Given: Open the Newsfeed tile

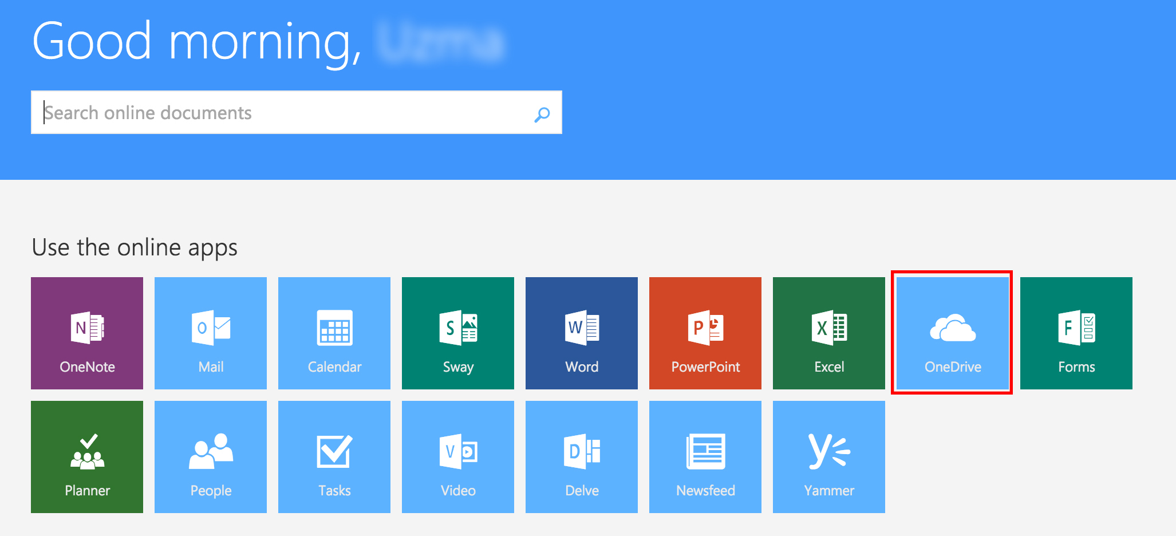Looking at the screenshot, I should tap(705, 457).
